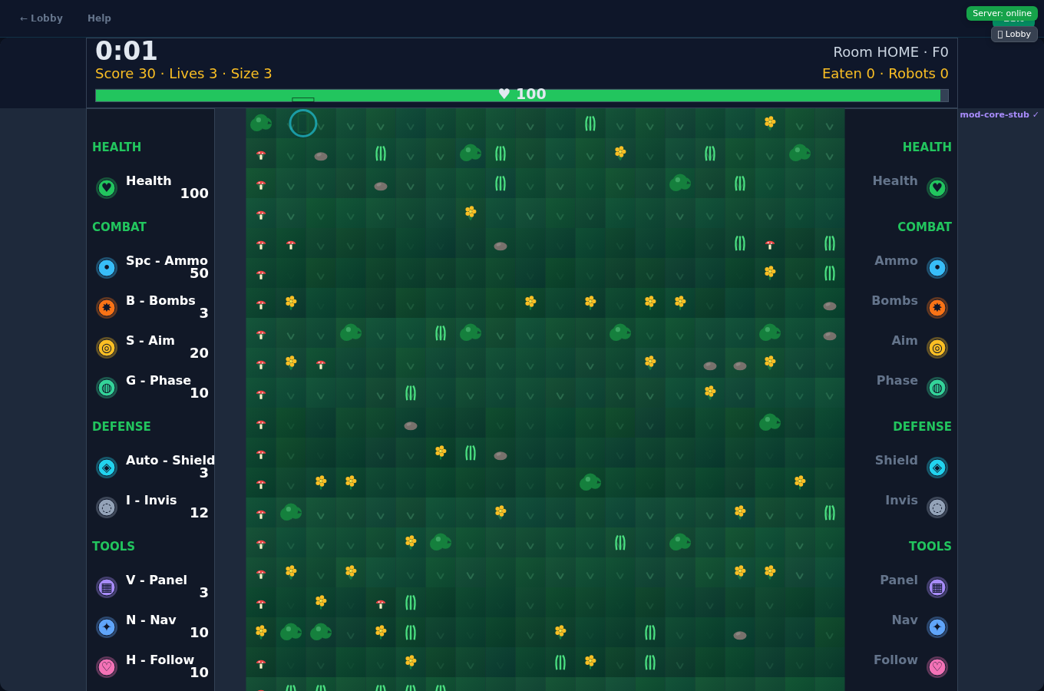The width and height of the screenshot is (1044, 691).
Task: Click the invis count "12"
Action: pos(199,513)
